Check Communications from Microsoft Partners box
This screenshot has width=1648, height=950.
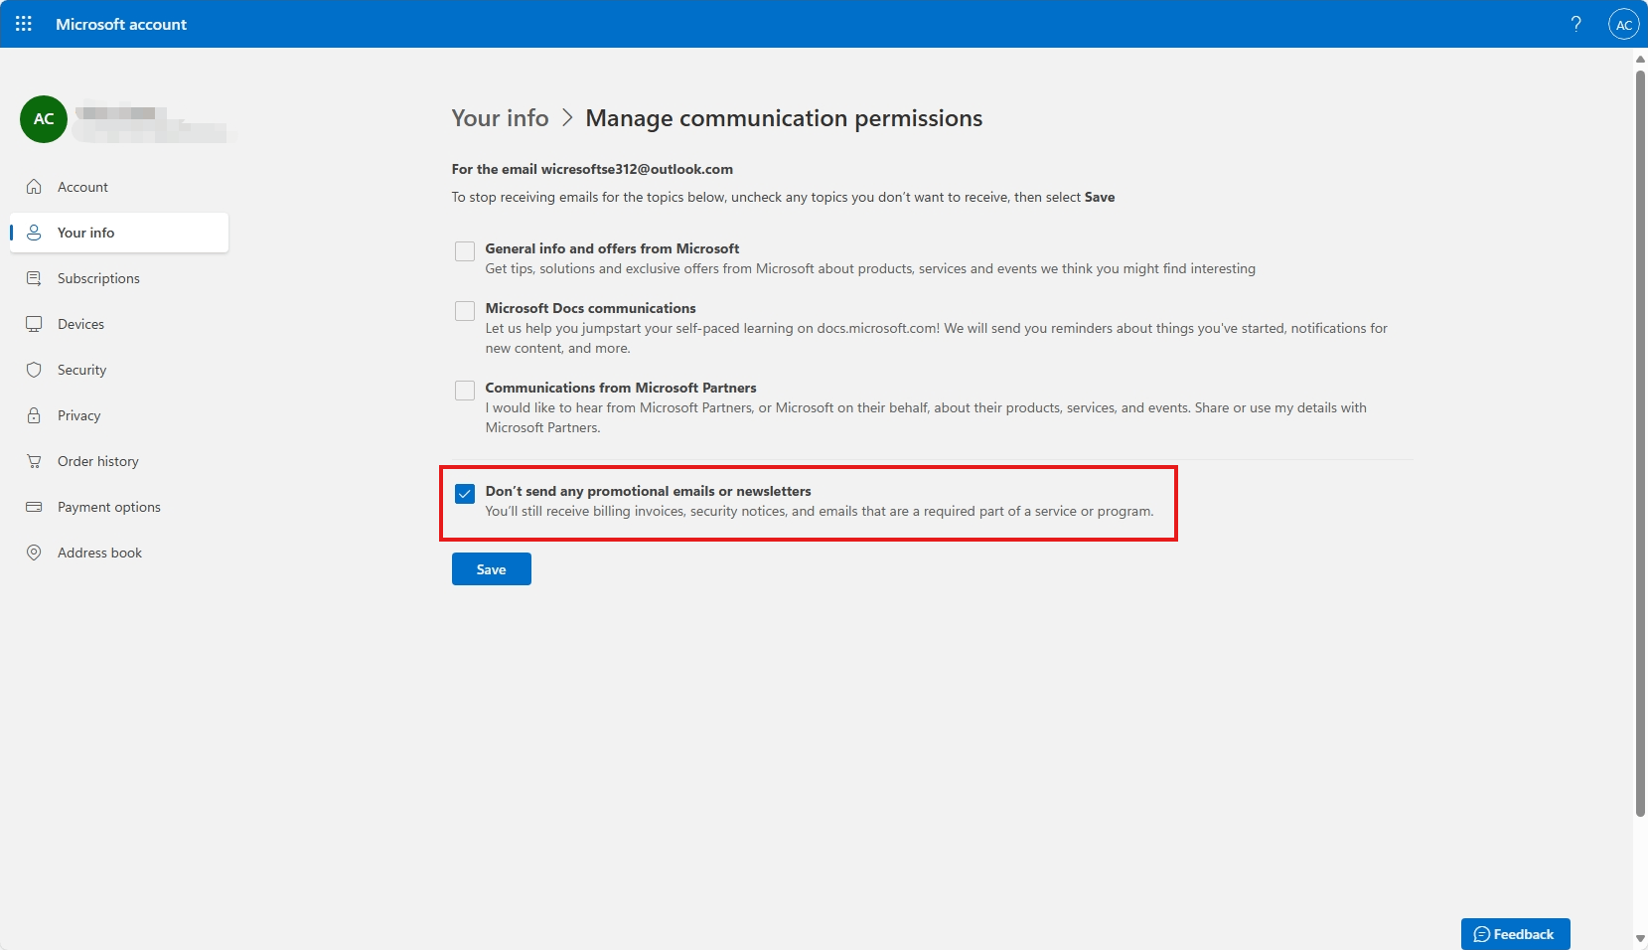coord(465,391)
